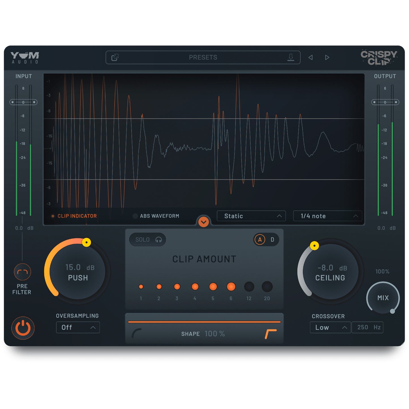Toggle the plugin power bypass button
This screenshot has height=409, width=409.
23,328
